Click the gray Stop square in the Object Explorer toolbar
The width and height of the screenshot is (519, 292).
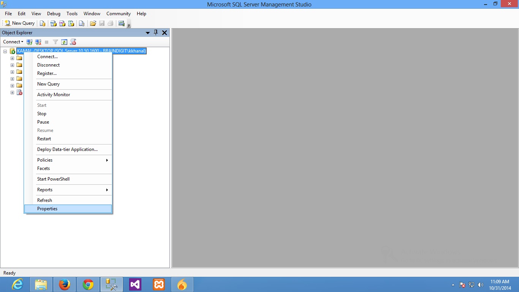click(x=47, y=42)
